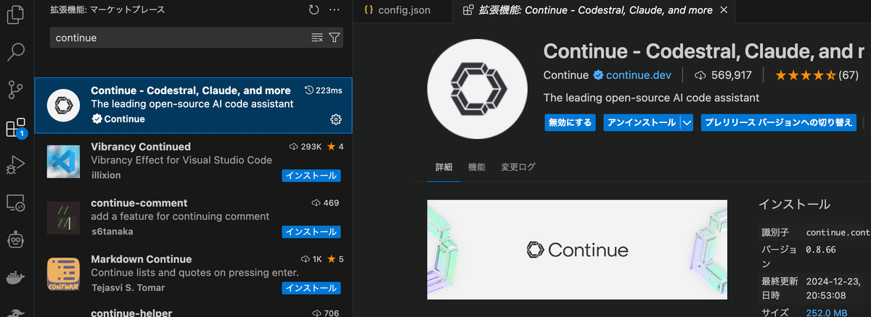The width and height of the screenshot is (871, 317).
Task: Select continue-comment in extension list
Action: 193,218
